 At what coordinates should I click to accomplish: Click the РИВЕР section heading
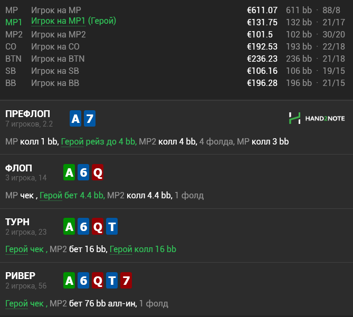(x=20, y=276)
